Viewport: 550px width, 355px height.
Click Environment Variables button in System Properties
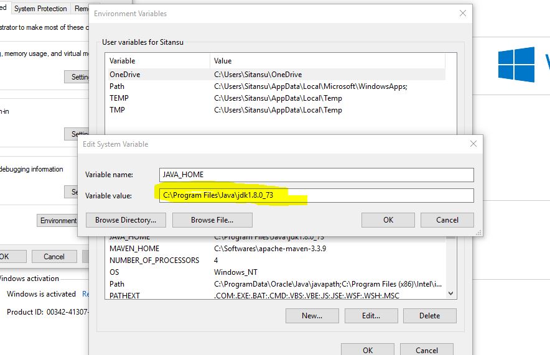(x=58, y=221)
